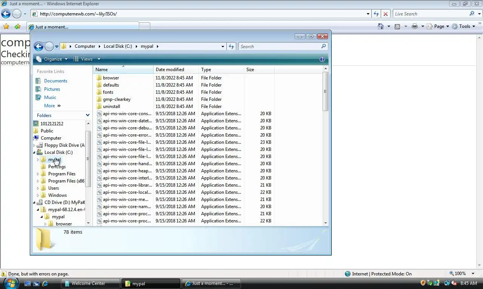Open a new blank IE tab
483x289 pixels.
tap(145, 27)
